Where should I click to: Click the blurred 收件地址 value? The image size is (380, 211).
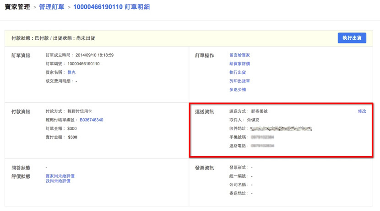(x=281, y=129)
